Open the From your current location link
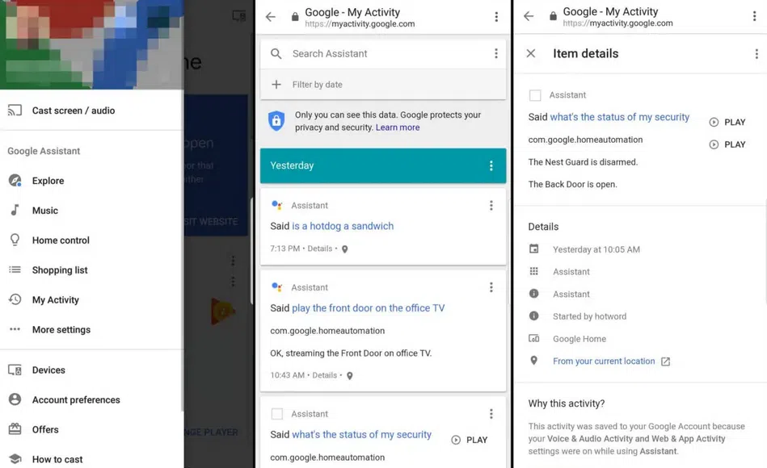 (x=604, y=361)
